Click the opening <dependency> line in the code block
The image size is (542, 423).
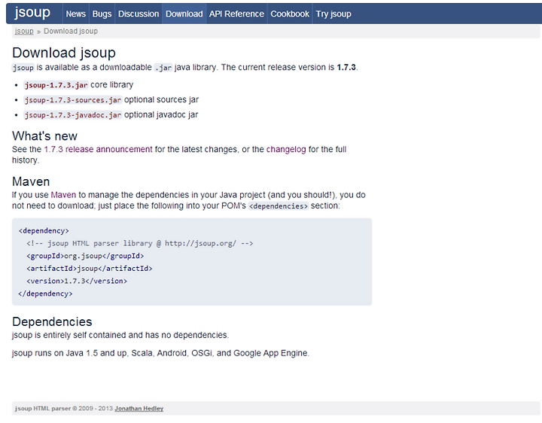point(44,231)
